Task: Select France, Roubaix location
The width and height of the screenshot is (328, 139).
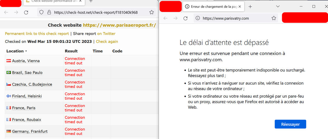Action: (27, 120)
